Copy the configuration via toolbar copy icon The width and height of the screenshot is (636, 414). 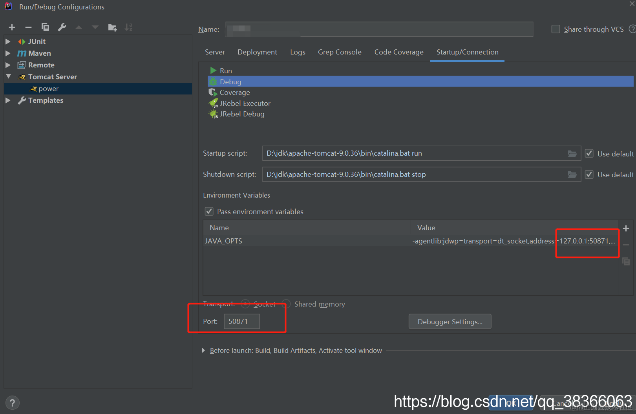[45, 27]
